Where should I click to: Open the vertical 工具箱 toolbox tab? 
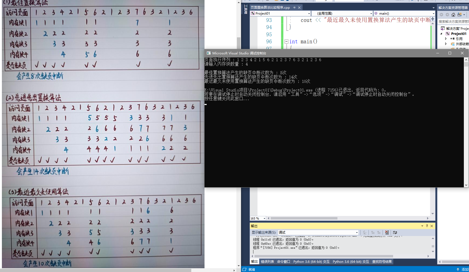pyautogui.click(x=245, y=9)
